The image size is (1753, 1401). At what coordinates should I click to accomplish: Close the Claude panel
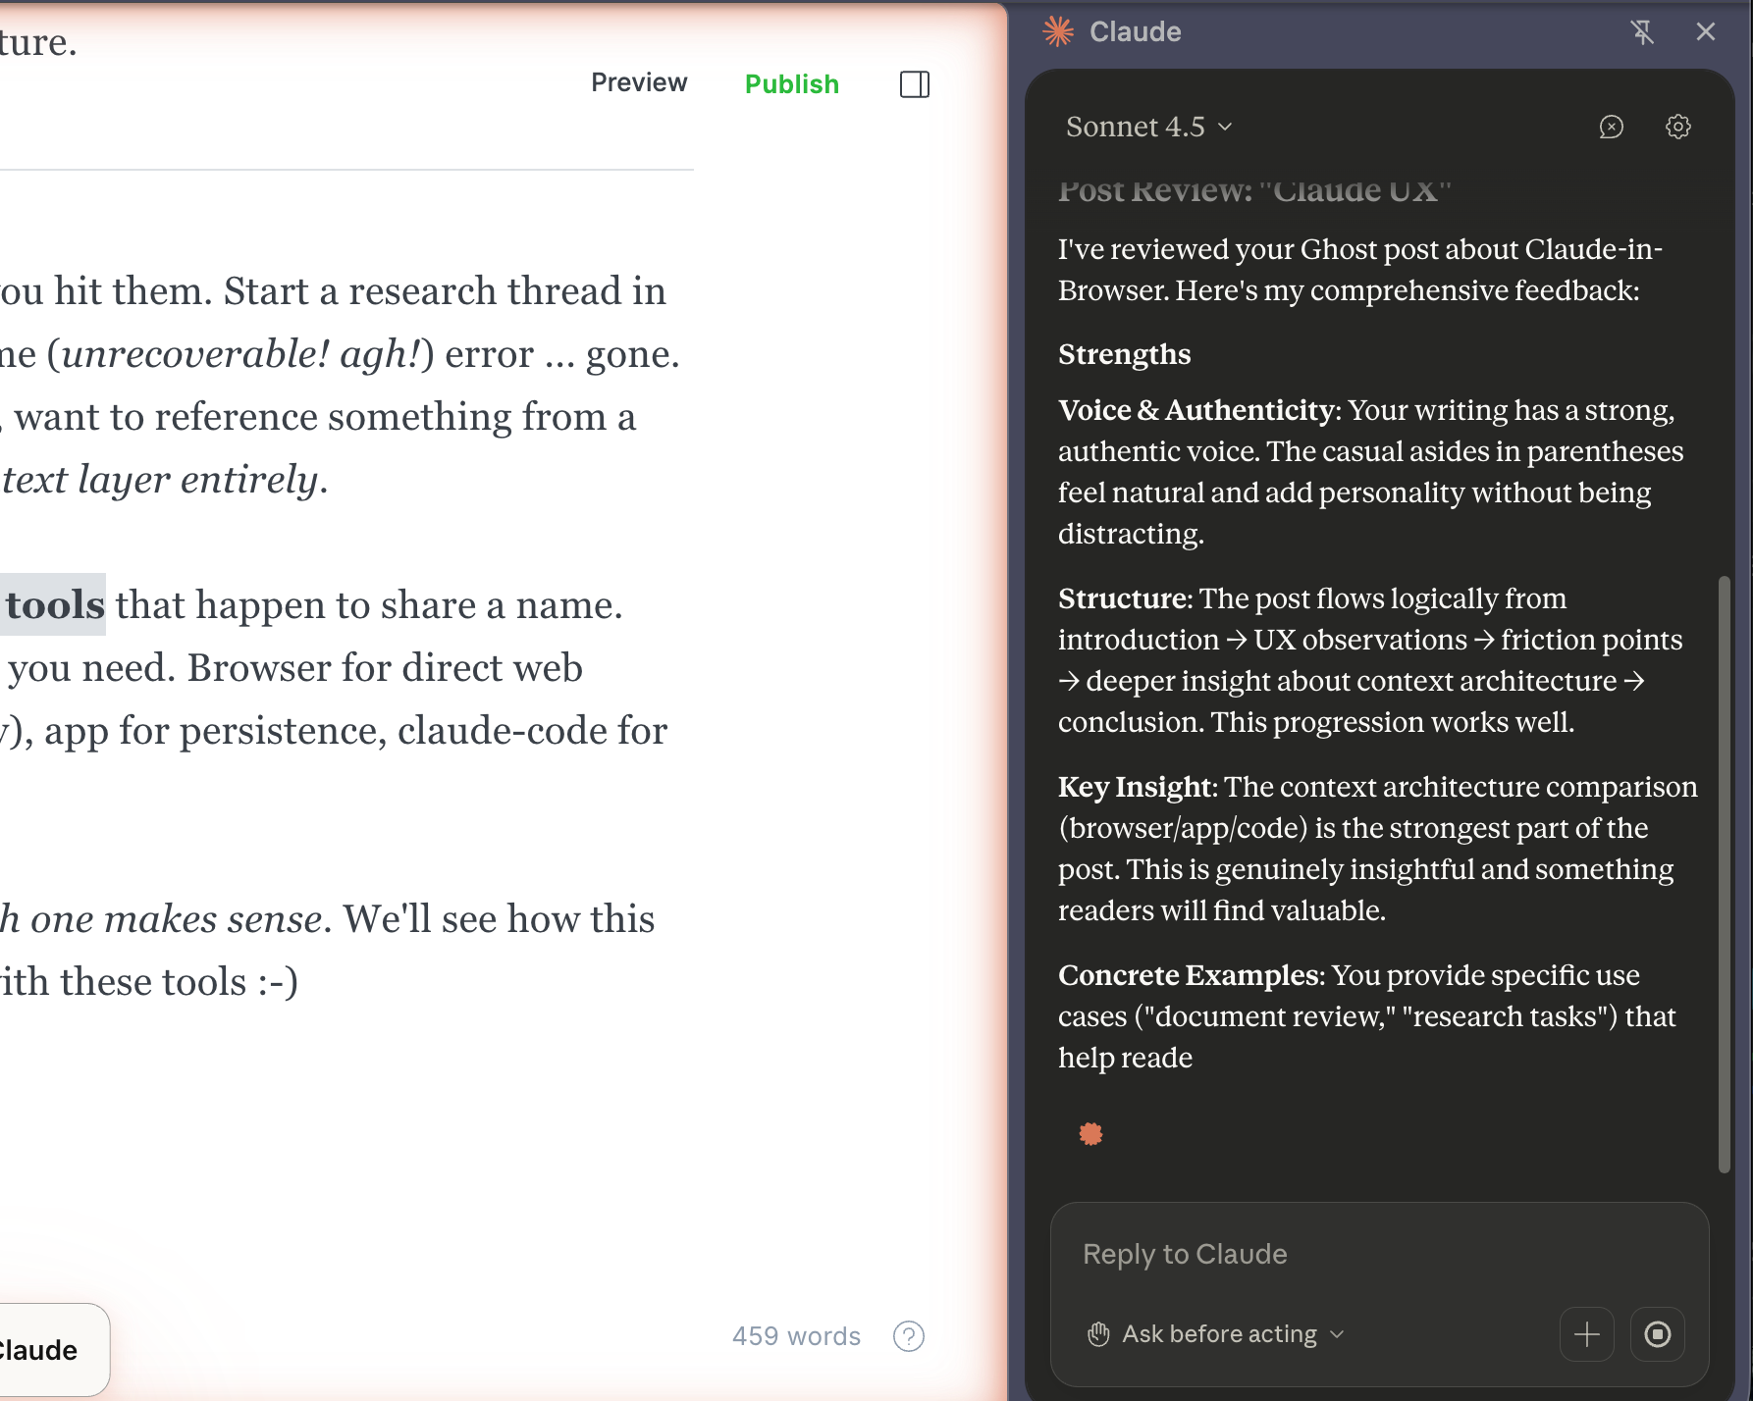[x=1706, y=32]
